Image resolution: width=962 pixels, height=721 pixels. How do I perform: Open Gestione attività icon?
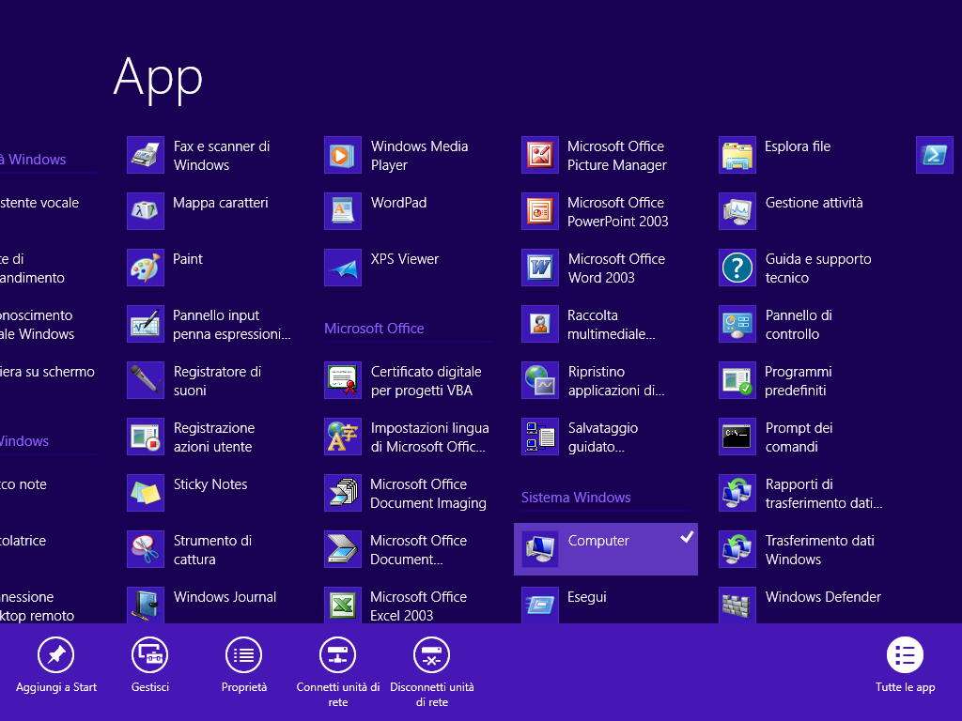pos(737,211)
